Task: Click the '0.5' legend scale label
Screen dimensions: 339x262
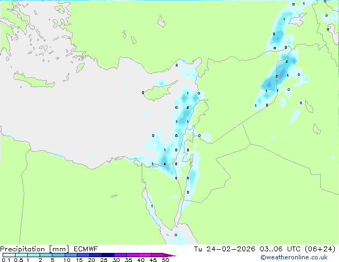Action: (x=19, y=260)
